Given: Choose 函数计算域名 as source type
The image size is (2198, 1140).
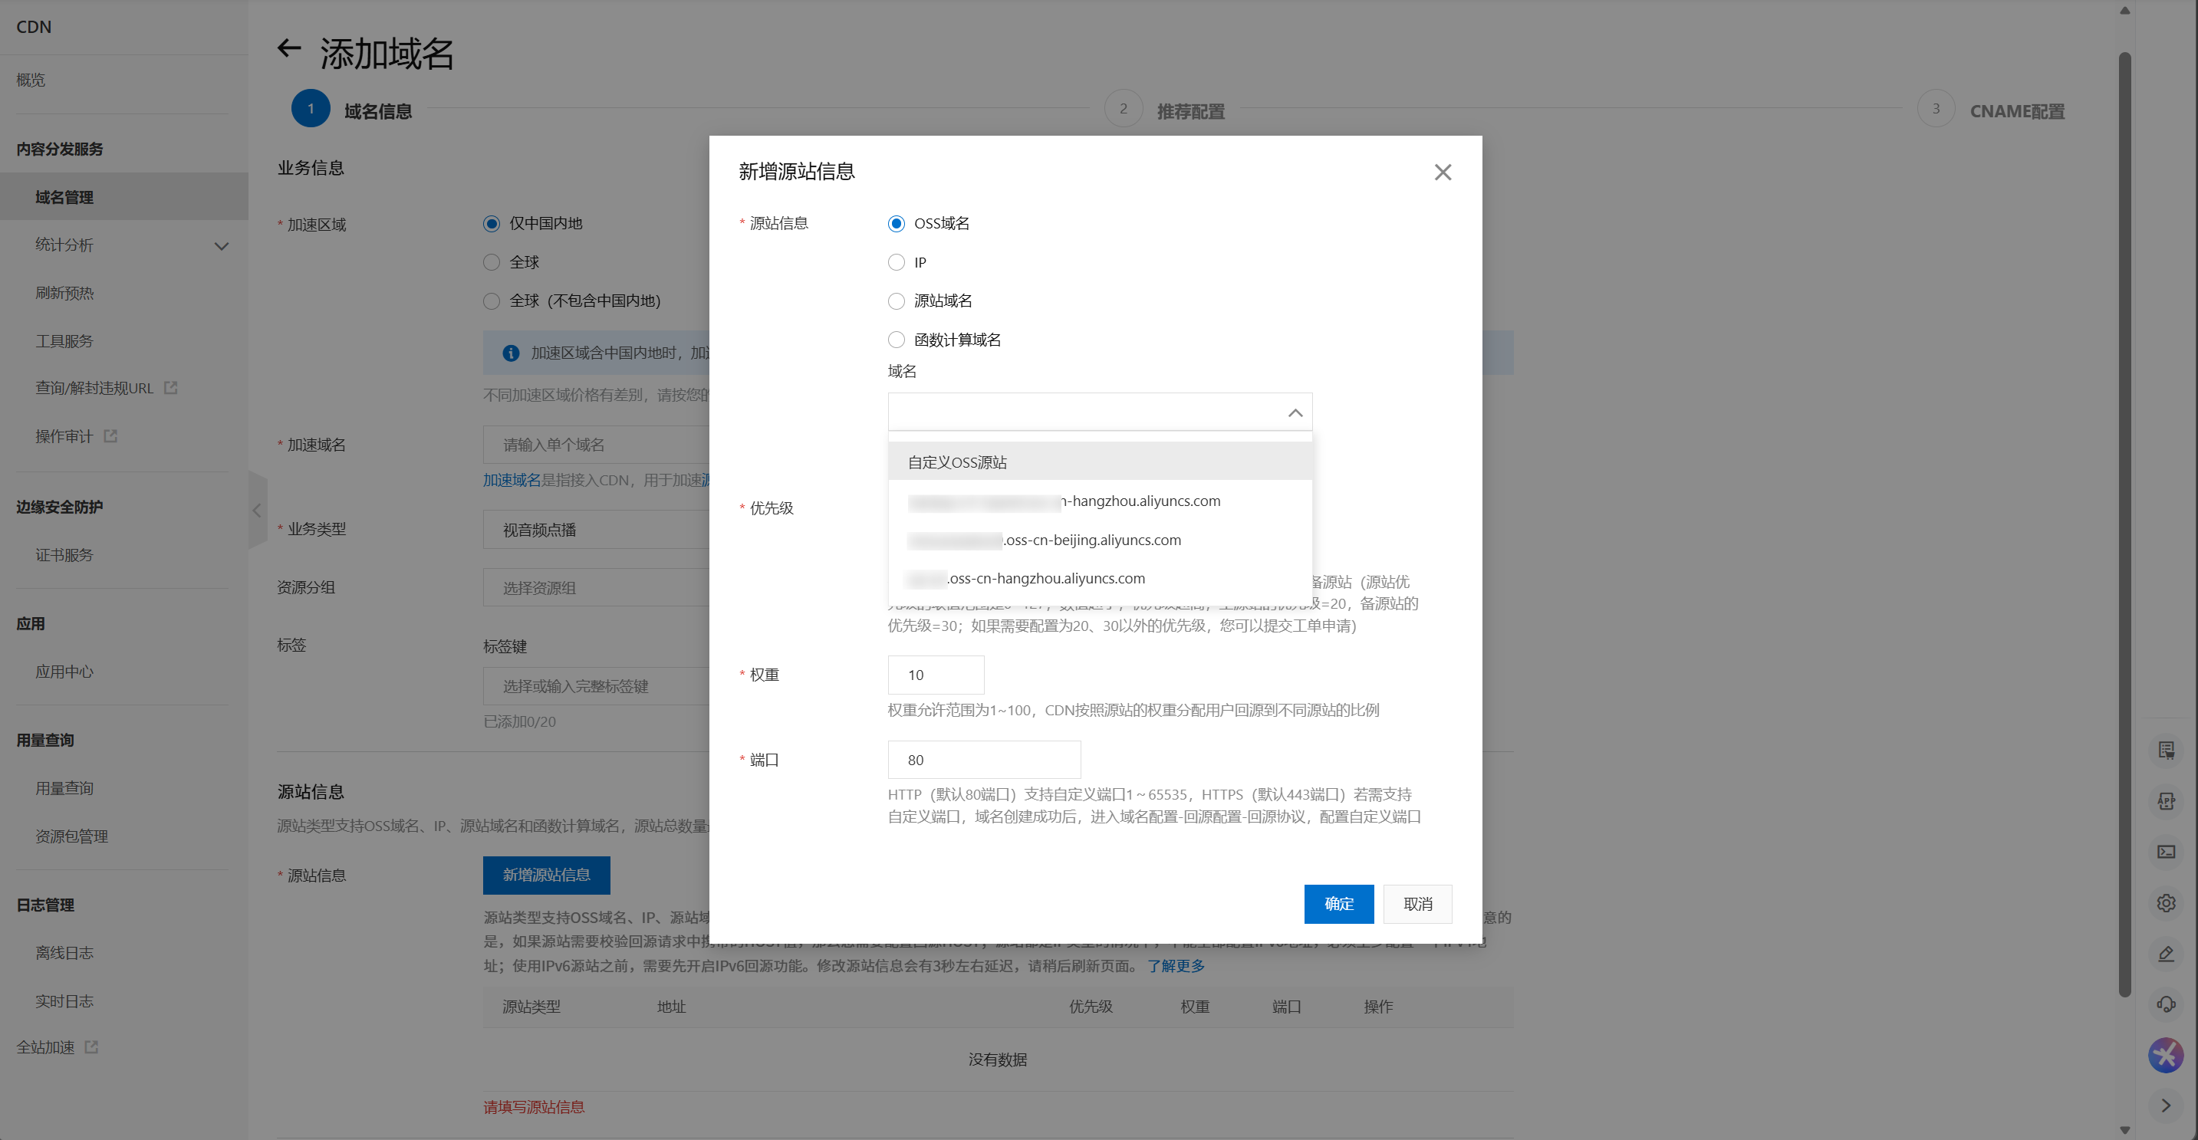Looking at the screenshot, I should [896, 339].
